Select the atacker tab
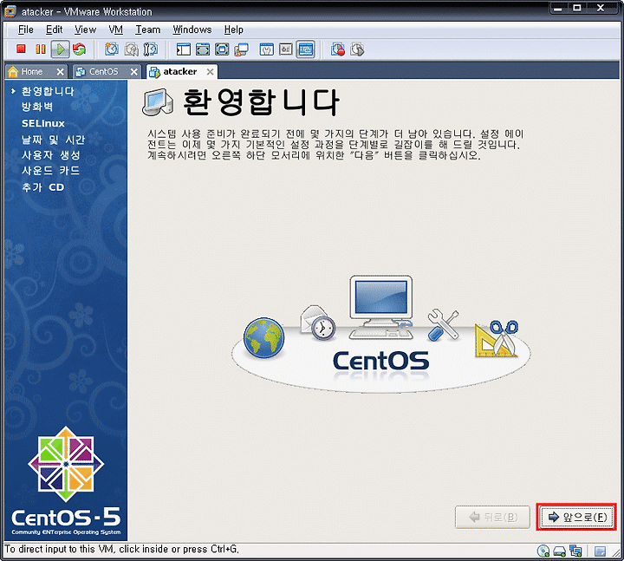Screen dimensions: 624x561 click(180, 72)
